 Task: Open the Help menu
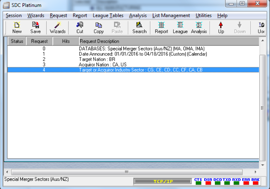click(222, 16)
